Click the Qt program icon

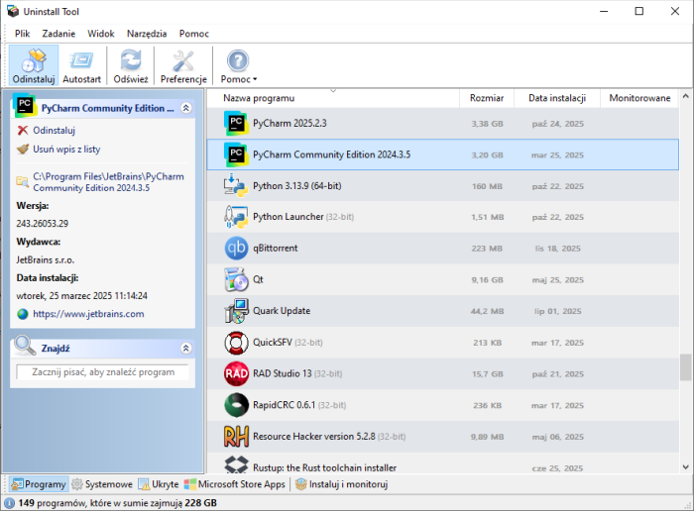(x=236, y=280)
